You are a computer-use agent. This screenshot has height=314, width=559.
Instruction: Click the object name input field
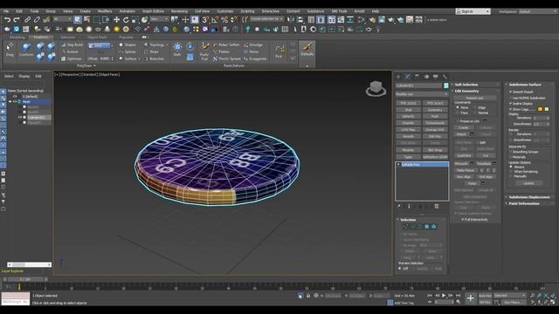pos(419,85)
